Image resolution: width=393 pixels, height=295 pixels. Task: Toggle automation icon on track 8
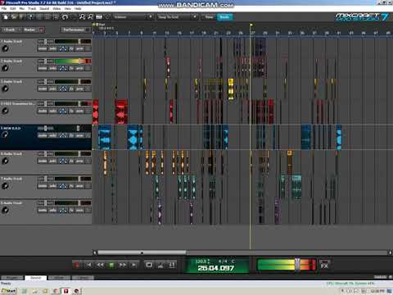click(x=63, y=211)
